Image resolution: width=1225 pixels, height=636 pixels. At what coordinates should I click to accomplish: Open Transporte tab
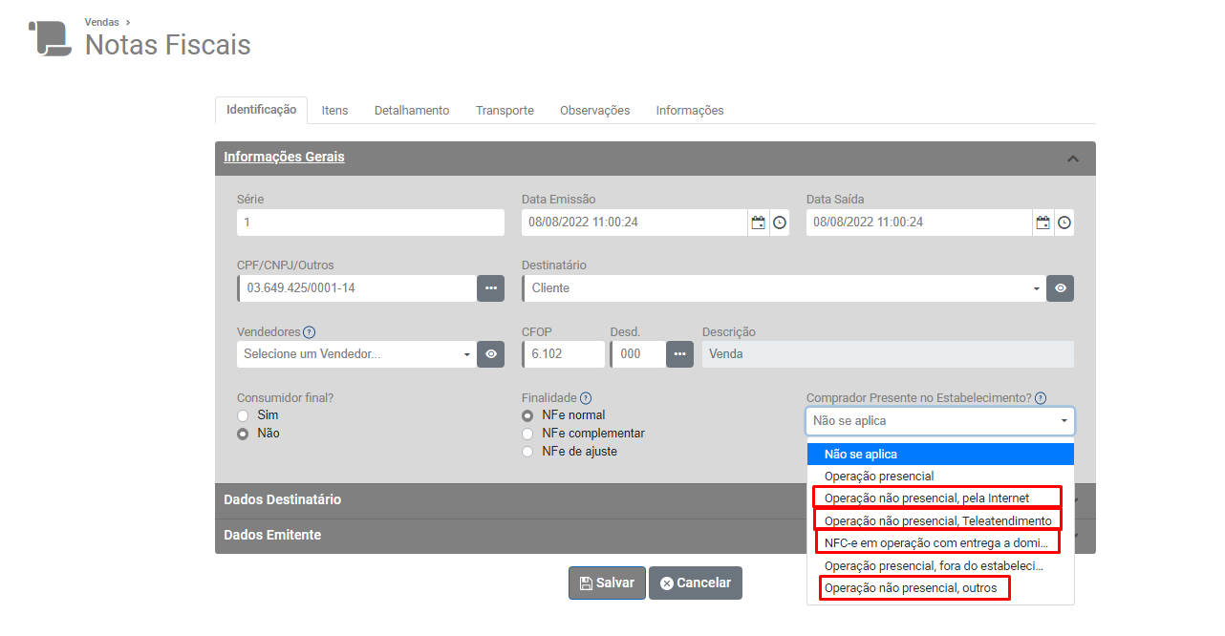click(505, 111)
